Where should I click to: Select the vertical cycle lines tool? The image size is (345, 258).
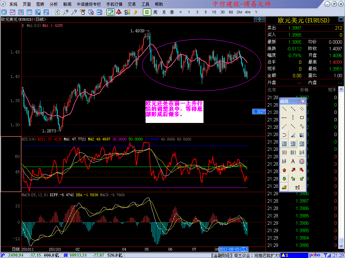tap(284, 153)
